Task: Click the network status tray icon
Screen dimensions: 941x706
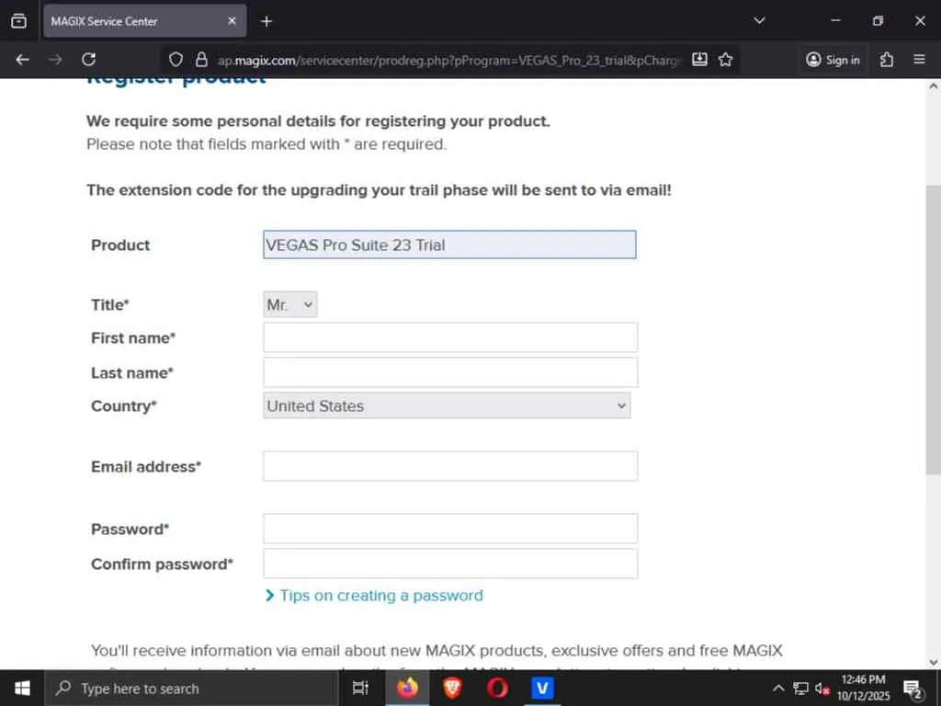Action: click(800, 688)
